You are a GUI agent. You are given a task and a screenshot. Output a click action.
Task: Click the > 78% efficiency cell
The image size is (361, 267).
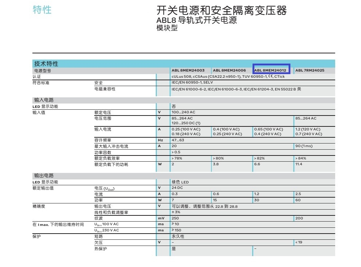pyautogui.click(x=177, y=158)
